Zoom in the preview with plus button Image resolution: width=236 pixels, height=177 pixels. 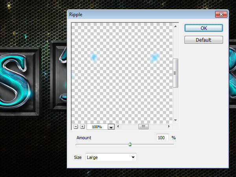pos(82,127)
